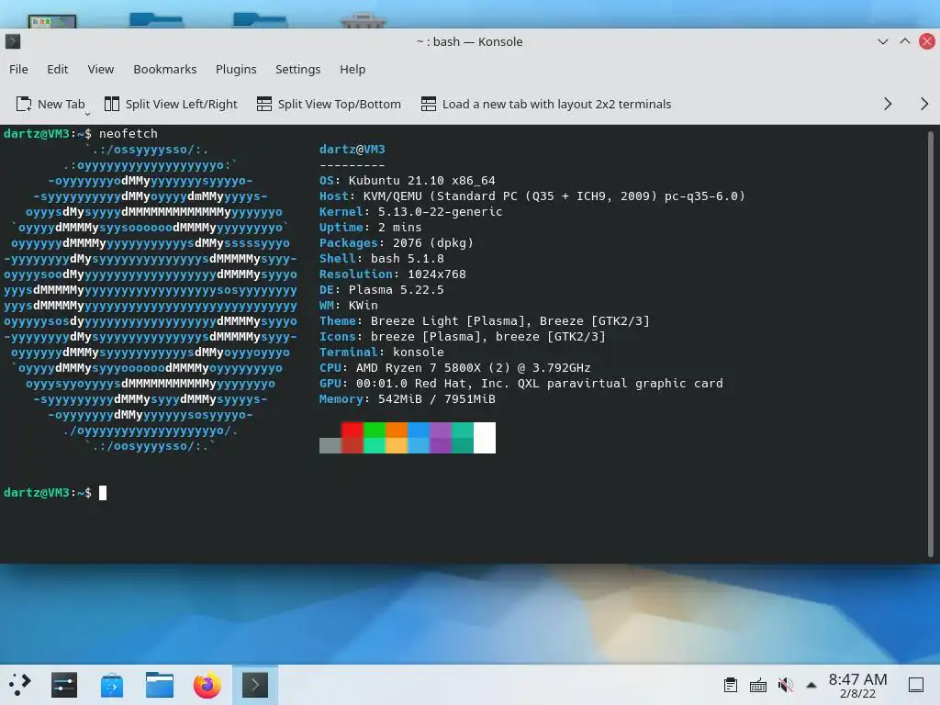Click the New Tab toolbar button
This screenshot has height=705, width=940.
coord(50,104)
